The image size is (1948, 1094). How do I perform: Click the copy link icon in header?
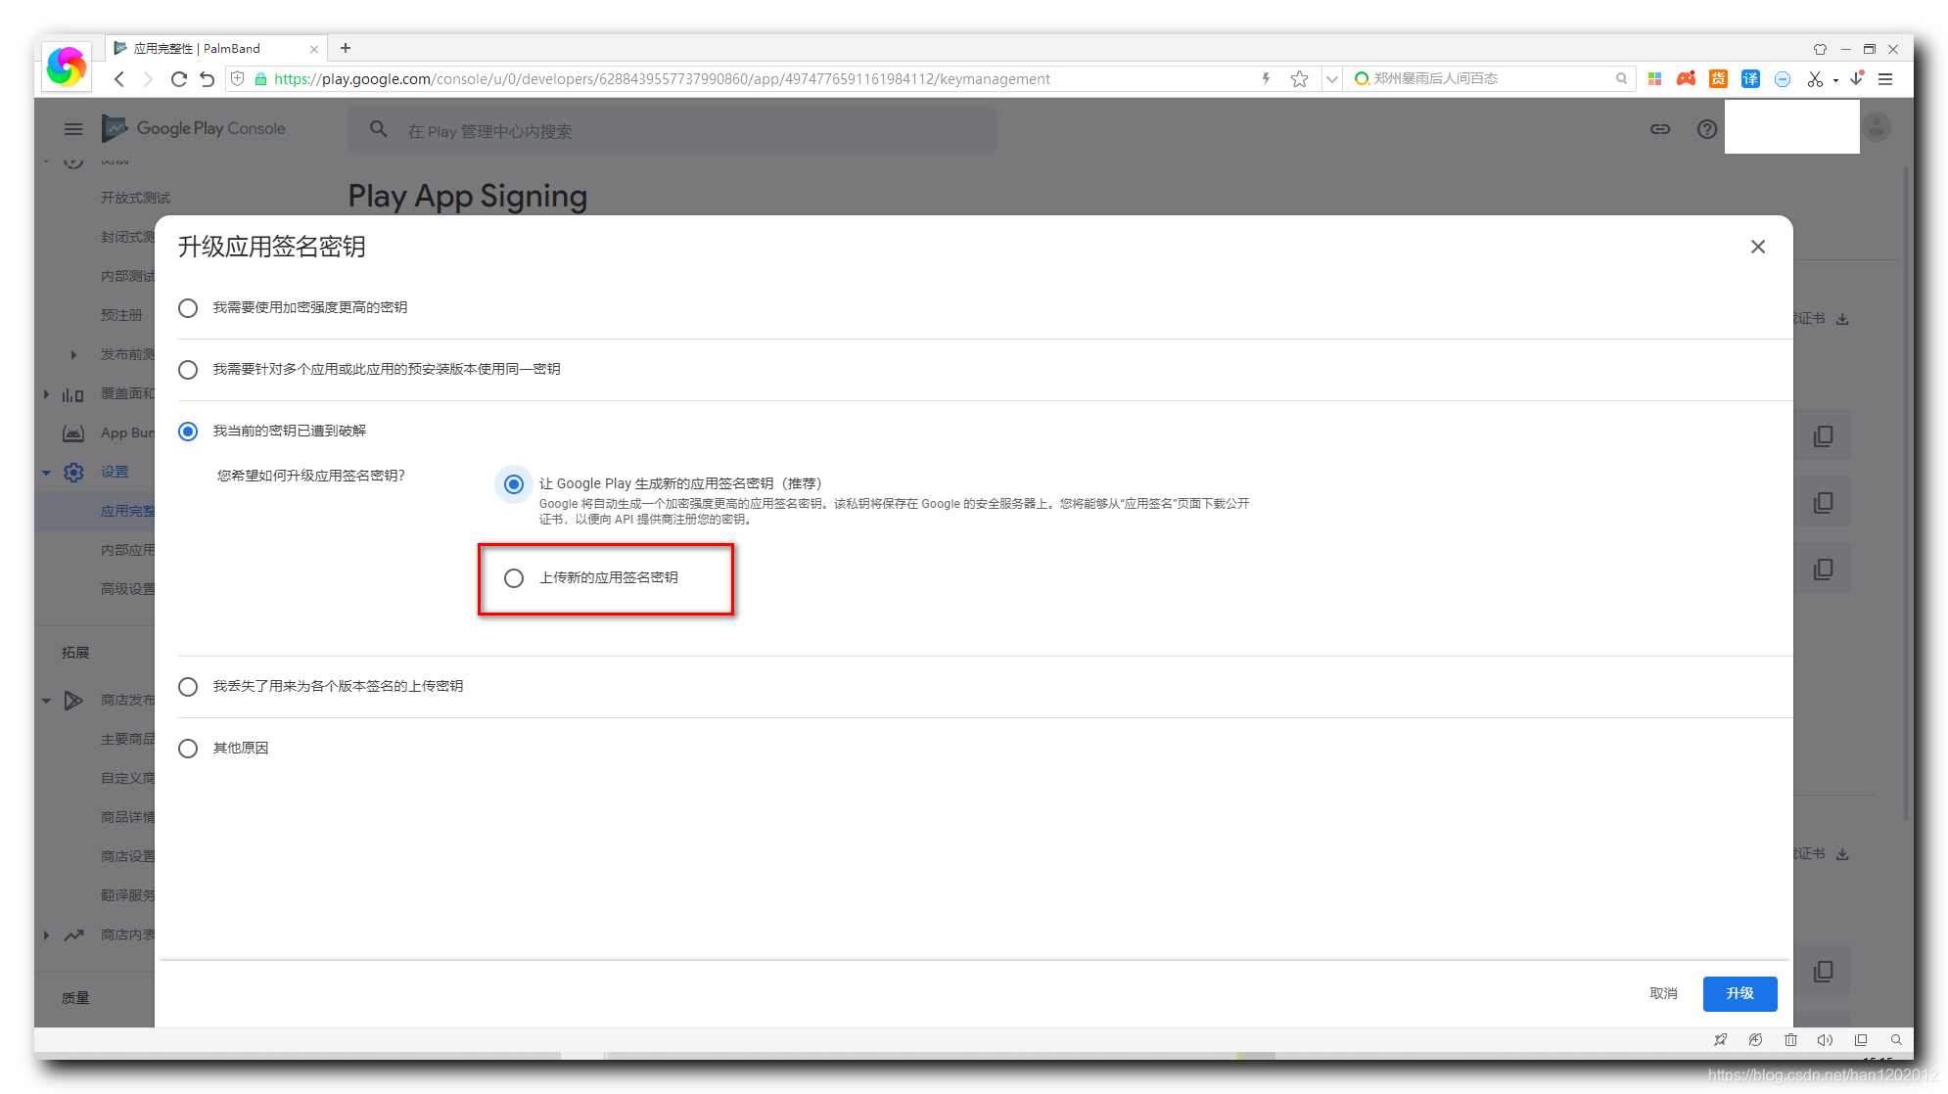point(1660,129)
